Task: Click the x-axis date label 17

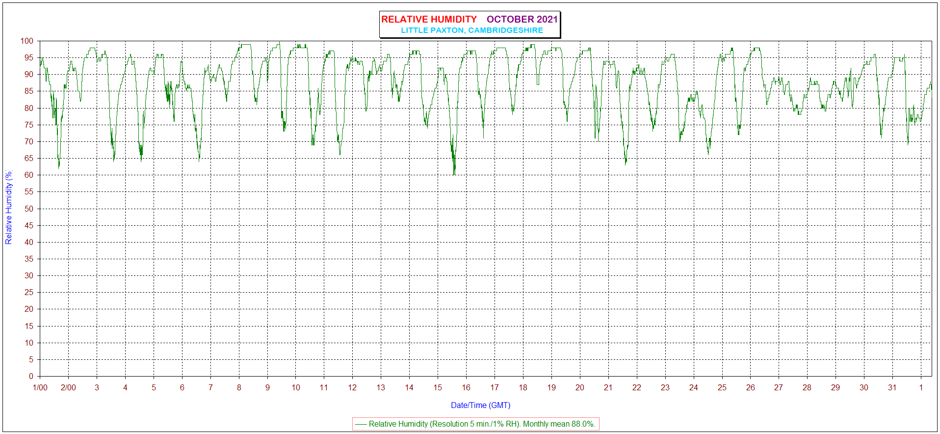Action: coord(495,387)
